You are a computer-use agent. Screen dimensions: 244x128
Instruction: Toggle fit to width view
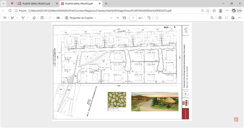(x=124, y=18)
